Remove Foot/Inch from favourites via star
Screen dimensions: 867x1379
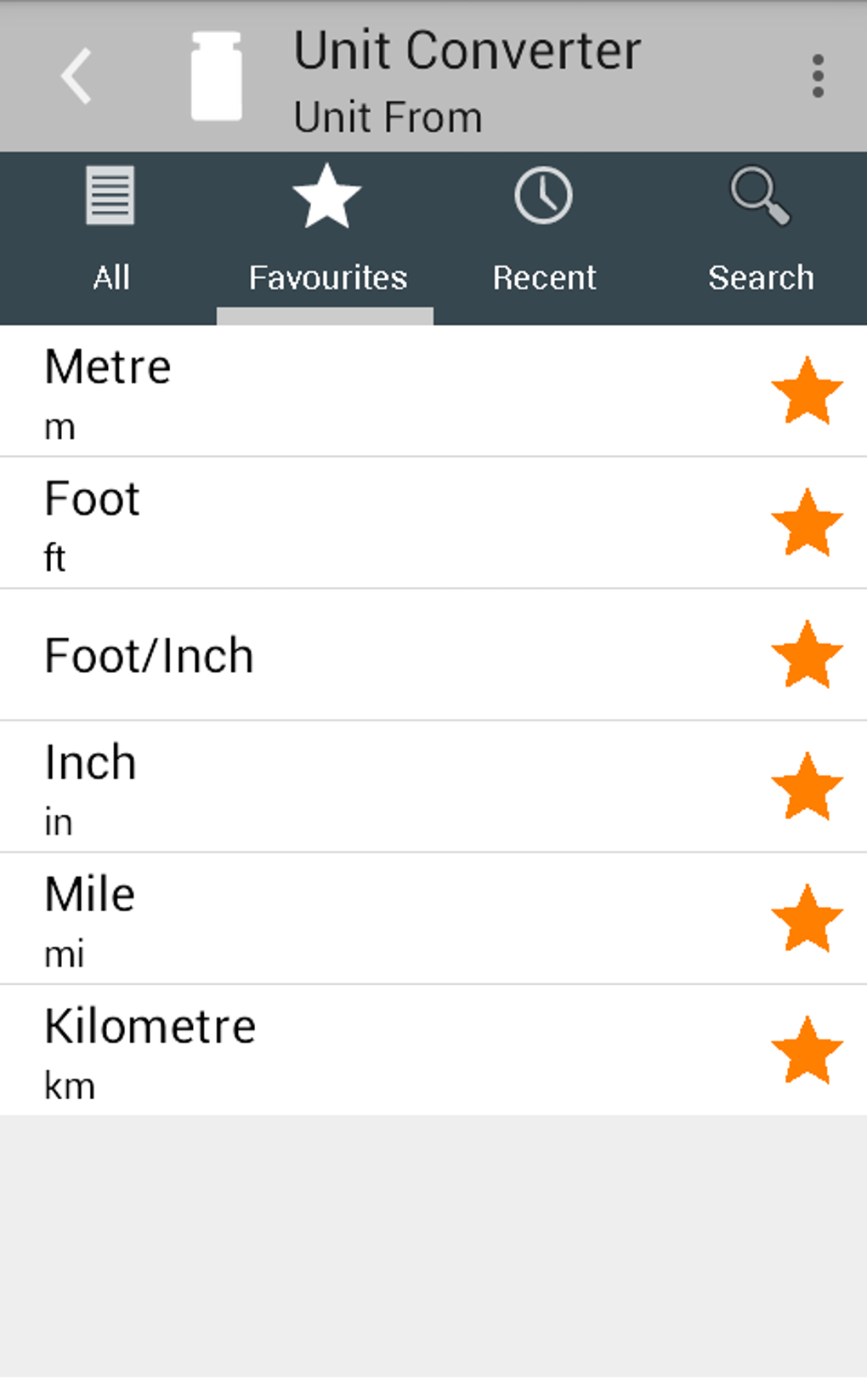(807, 654)
